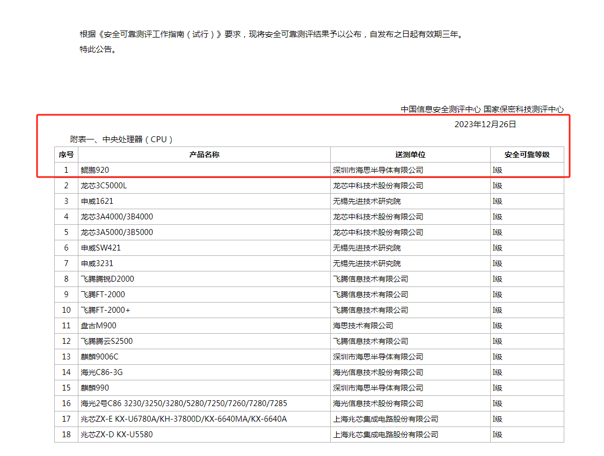Click the 中国信息安全测评中心 国家保密科技测评中心 signature

pos(482,109)
